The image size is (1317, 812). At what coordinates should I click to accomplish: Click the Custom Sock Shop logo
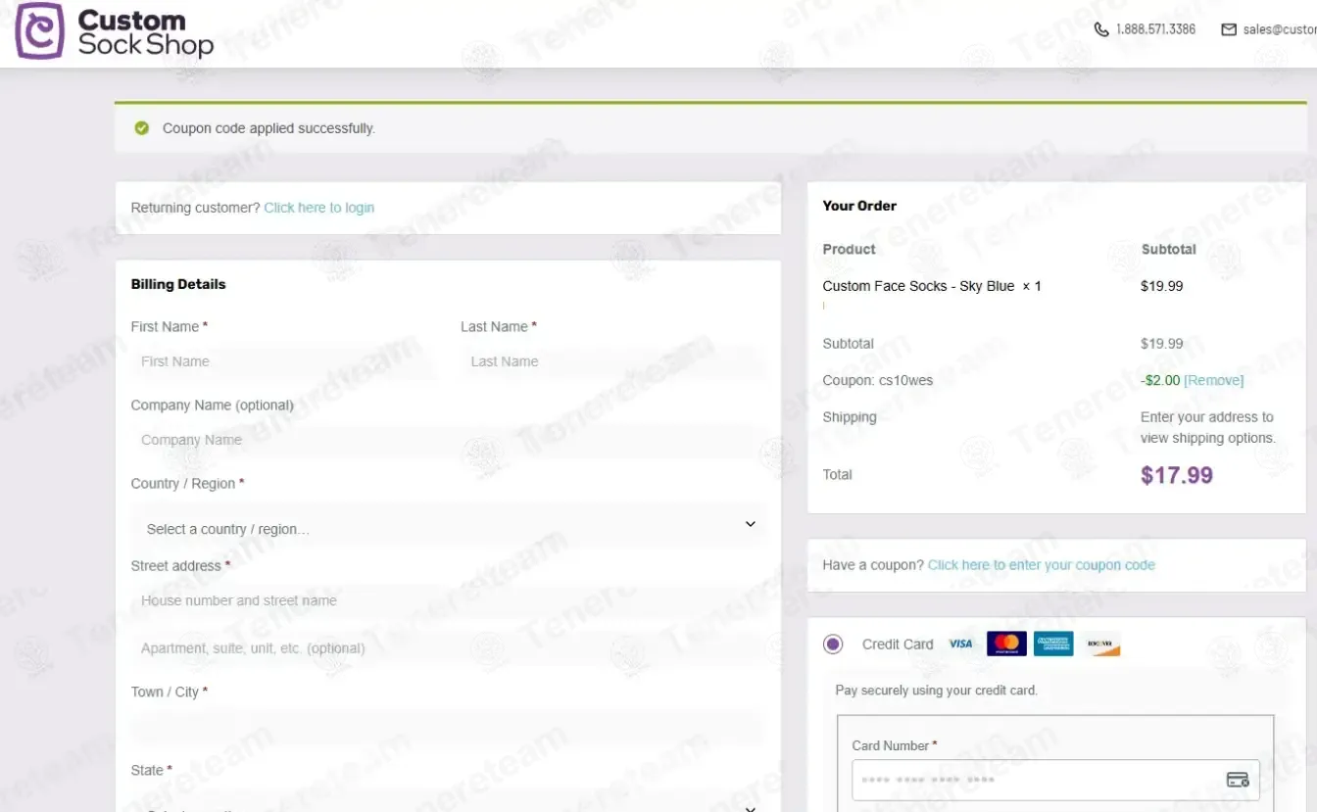click(x=114, y=31)
